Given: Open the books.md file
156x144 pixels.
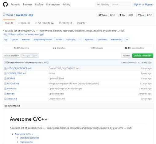Looking at the screenshot, I should [x=12, y=88].
